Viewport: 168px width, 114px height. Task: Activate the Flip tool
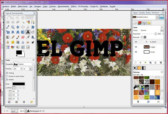point(23,32)
